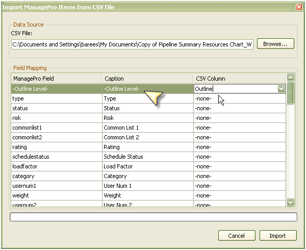
Task: Open CSV Column cell for rating row
Action: (240, 147)
